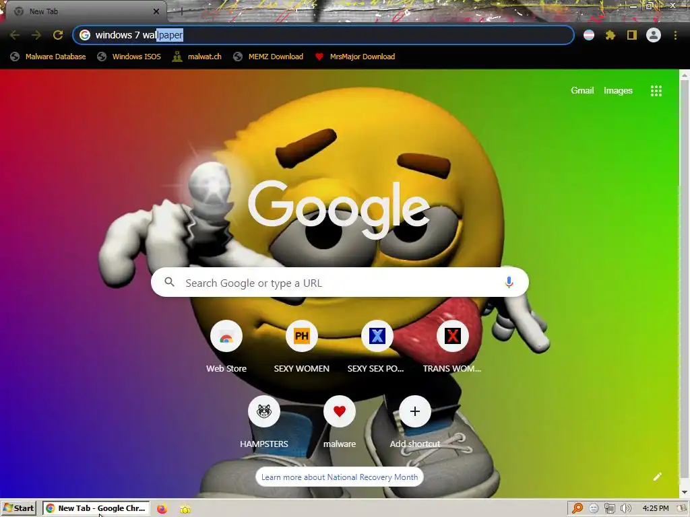Click the 4:25 PM clock
Screen dimensions: 690x517
(x=655, y=508)
